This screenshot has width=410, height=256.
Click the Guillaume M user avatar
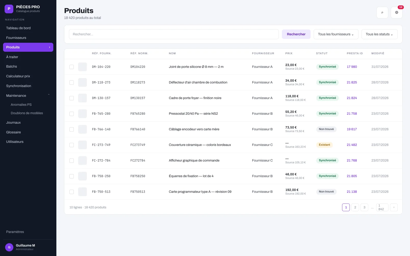coord(9,247)
